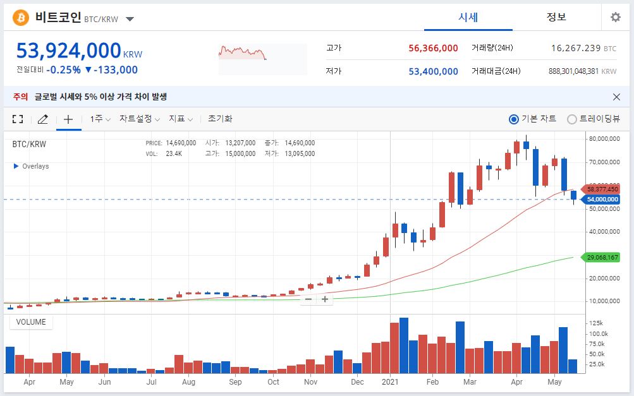Click the 2021 label on time axis
This screenshot has width=634, height=396.
(x=390, y=382)
